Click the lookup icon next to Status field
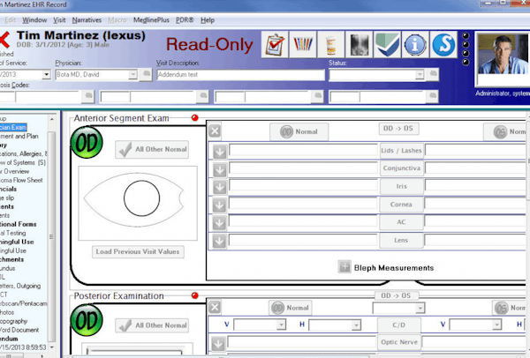 click(433, 74)
